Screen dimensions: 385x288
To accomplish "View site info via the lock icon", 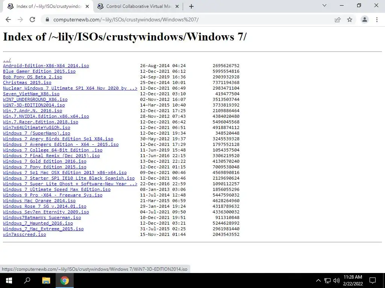I will pyautogui.click(x=47, y=19).
